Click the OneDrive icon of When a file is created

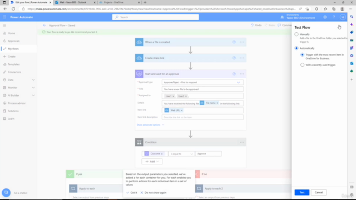point(139,42)
